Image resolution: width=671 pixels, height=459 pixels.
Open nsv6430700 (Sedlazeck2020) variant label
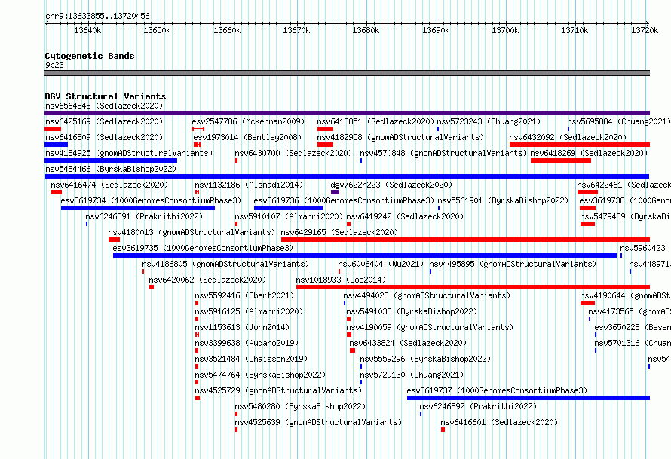point(293,153)
